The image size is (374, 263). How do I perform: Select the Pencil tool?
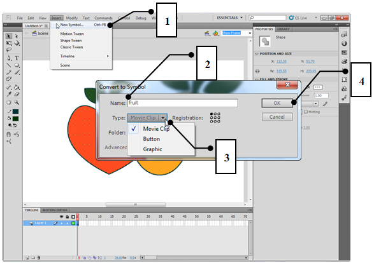point(8,72)
